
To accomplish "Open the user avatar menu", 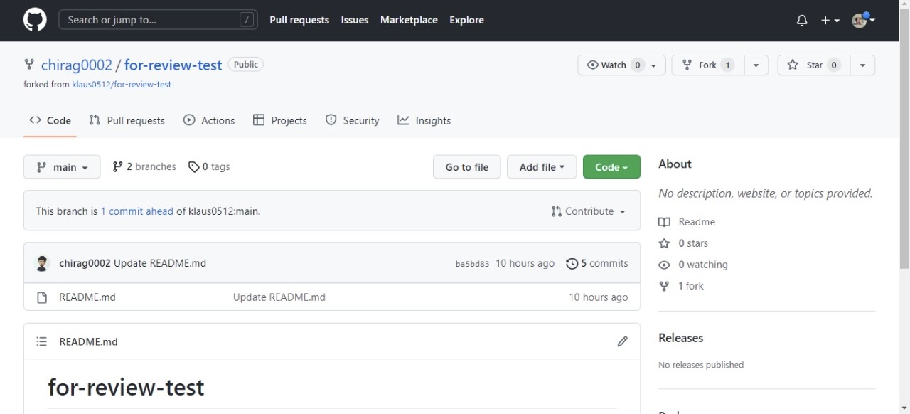I will point(863,20).
